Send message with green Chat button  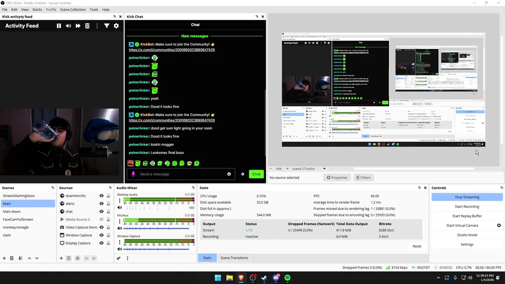tap(256, 174)
